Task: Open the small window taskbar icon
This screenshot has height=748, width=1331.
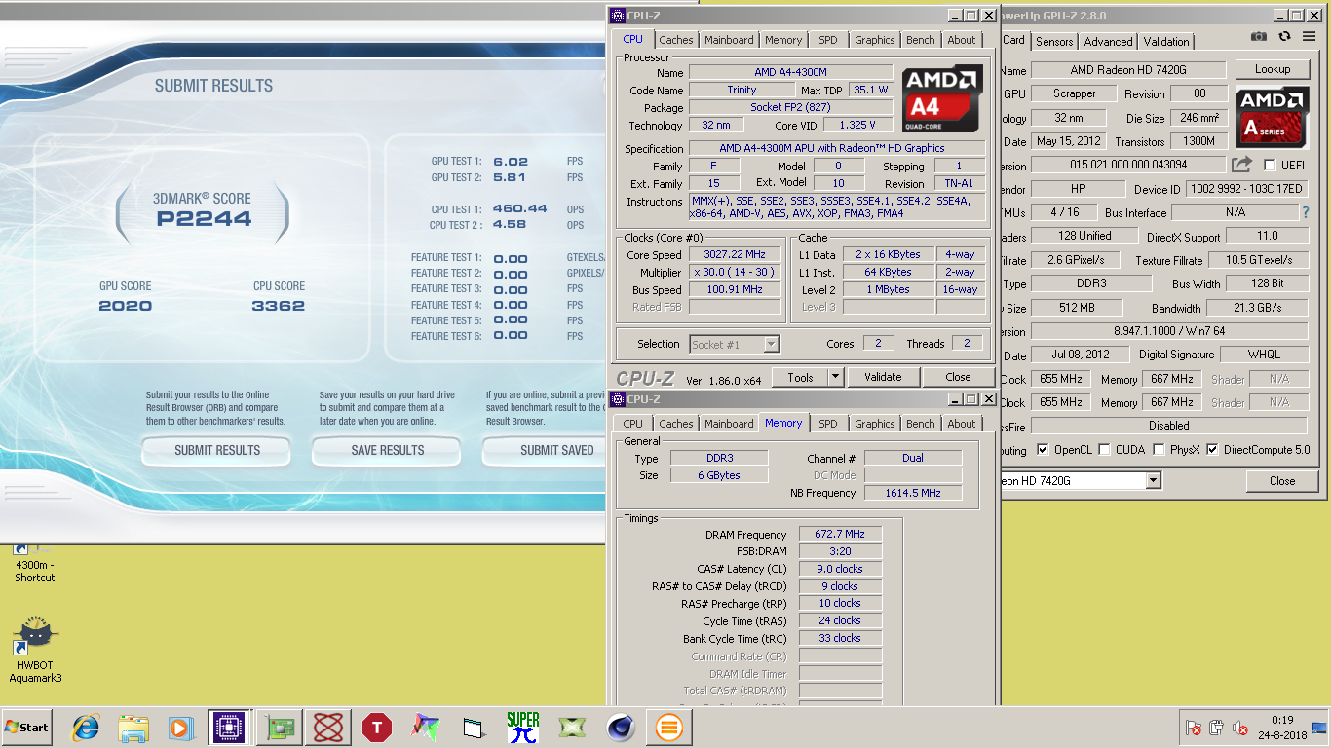Action: tap(474, 728)
